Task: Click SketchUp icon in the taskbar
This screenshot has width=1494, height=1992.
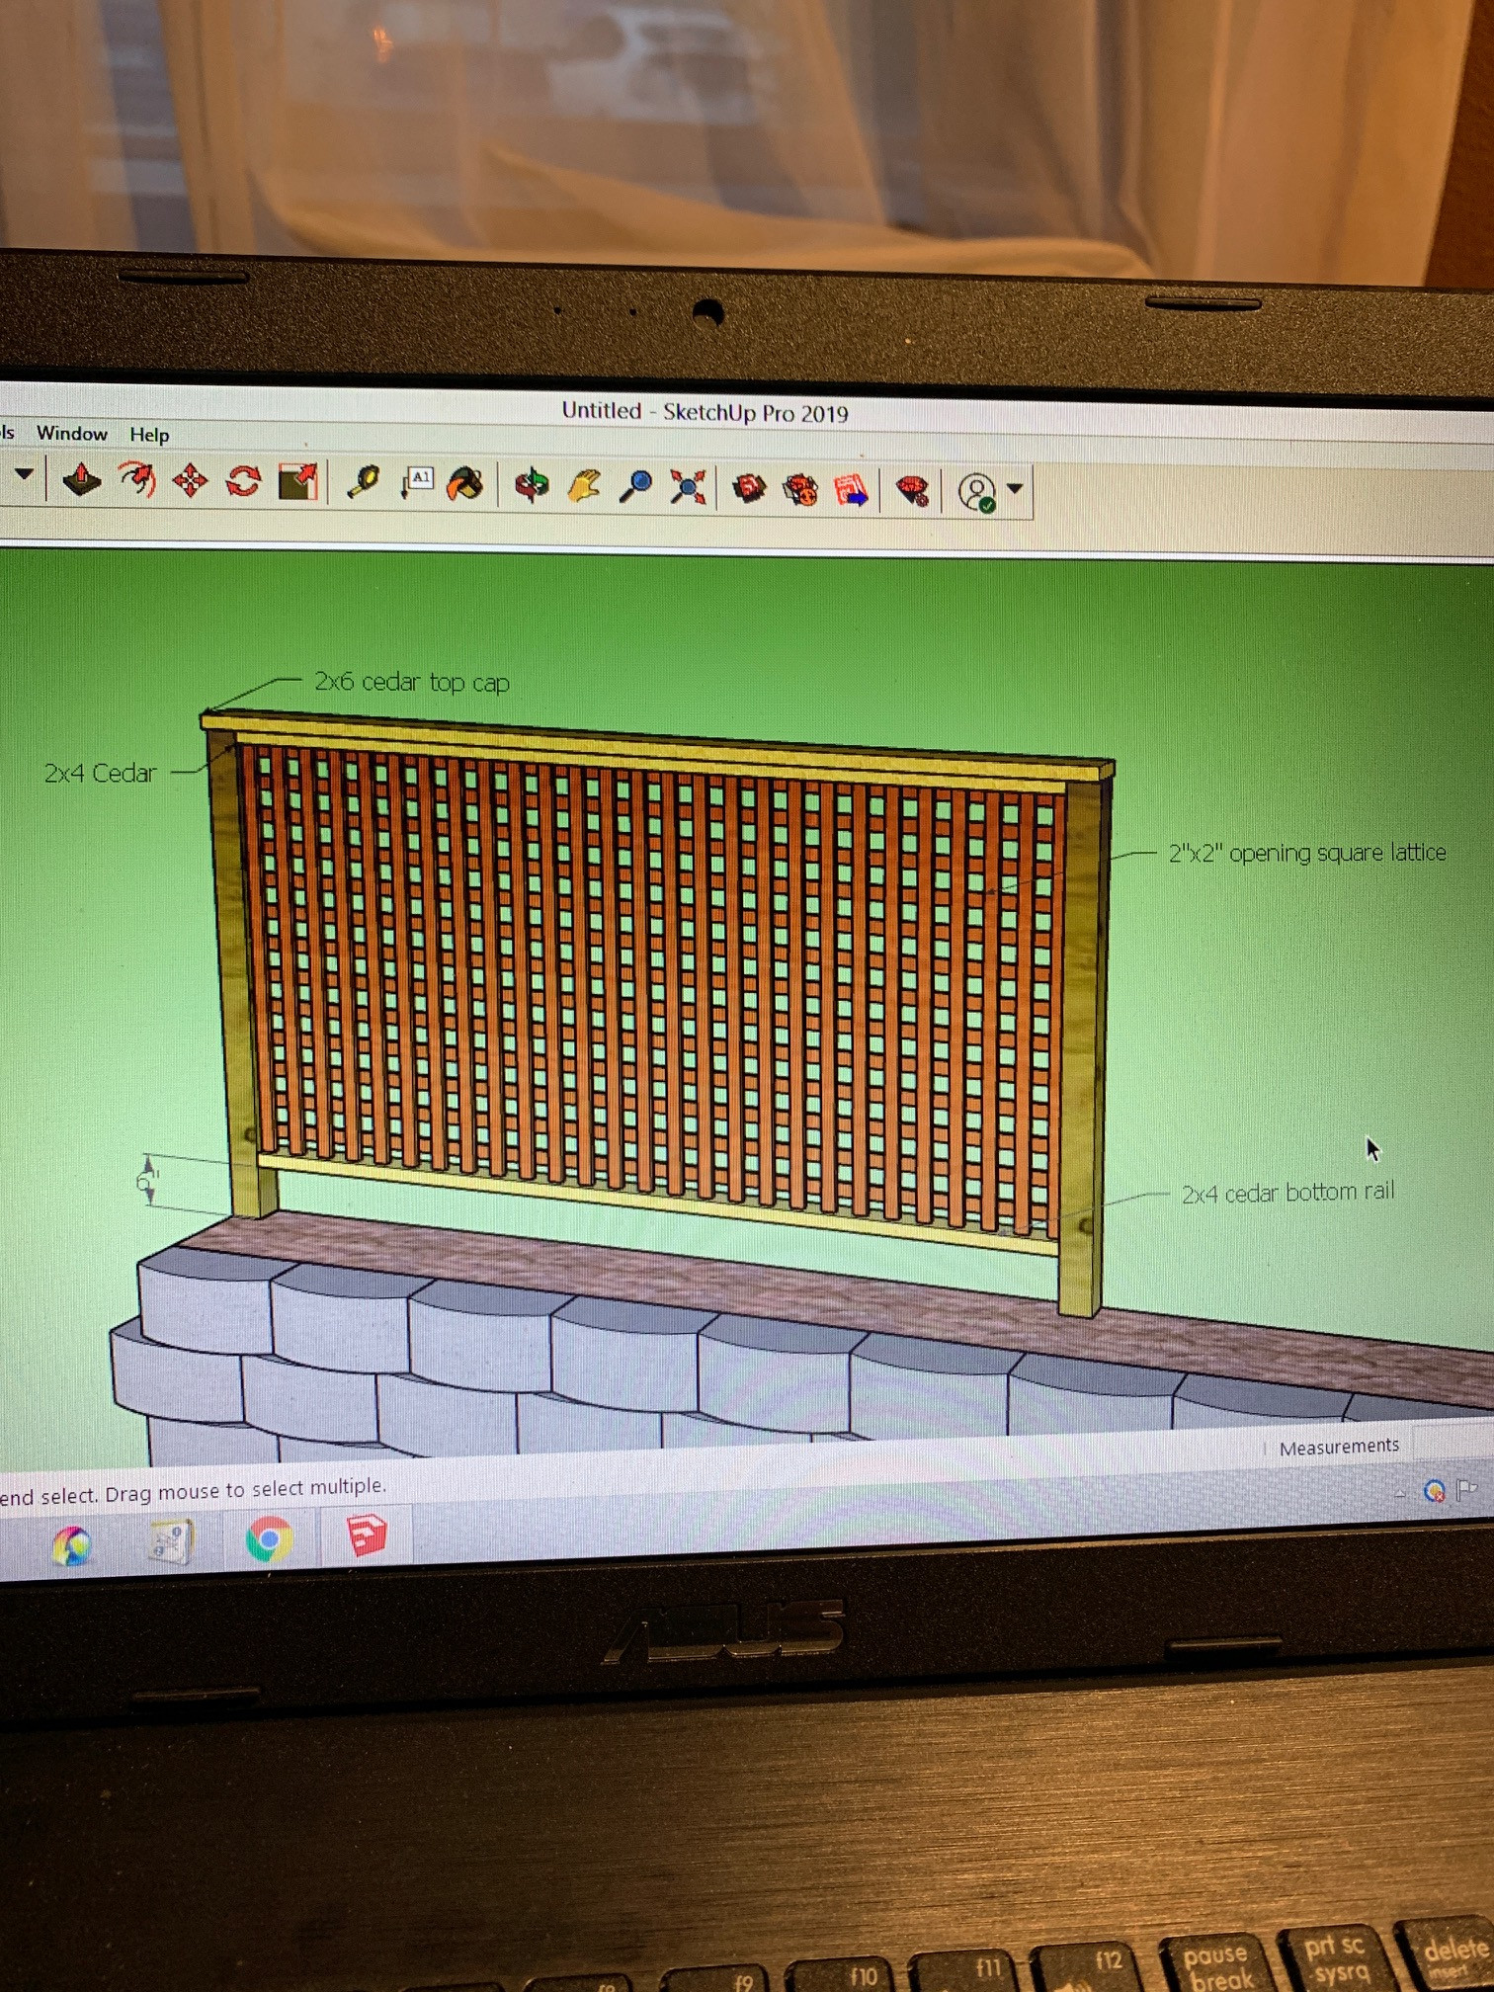Action: [x=366, y=1536]
